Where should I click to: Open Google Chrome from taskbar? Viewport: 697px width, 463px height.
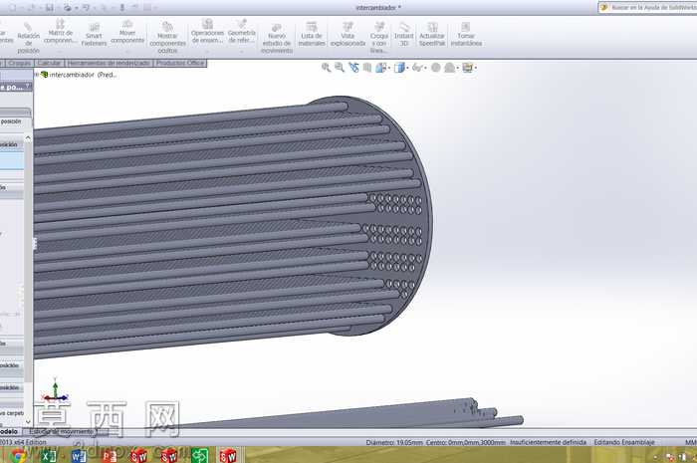(x=18, y=455)
